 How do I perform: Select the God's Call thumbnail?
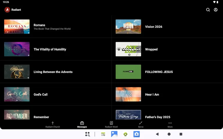pyautogui.click(x=17, y=94)
